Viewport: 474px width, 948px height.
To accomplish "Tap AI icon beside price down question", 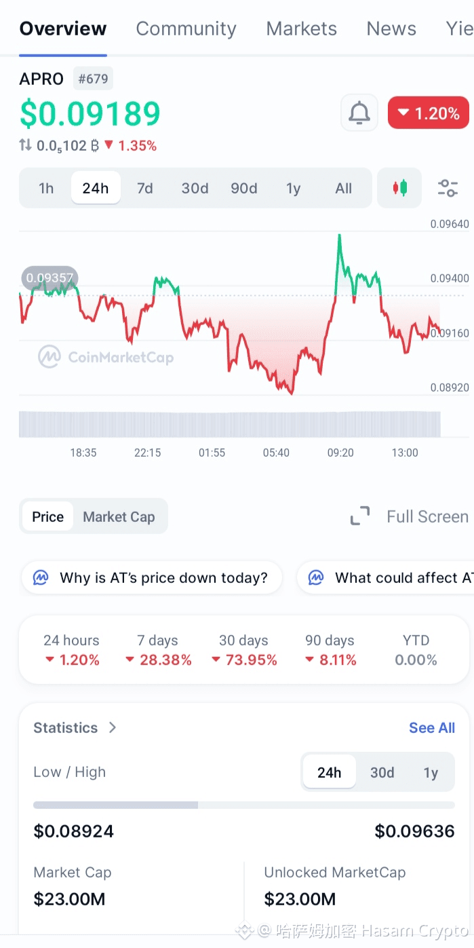I will tap(41, 577).
